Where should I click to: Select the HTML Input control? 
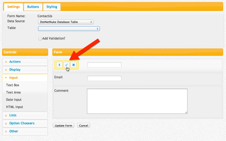[14, 107]
